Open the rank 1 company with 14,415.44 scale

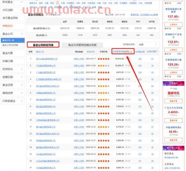tap(47, 59)
